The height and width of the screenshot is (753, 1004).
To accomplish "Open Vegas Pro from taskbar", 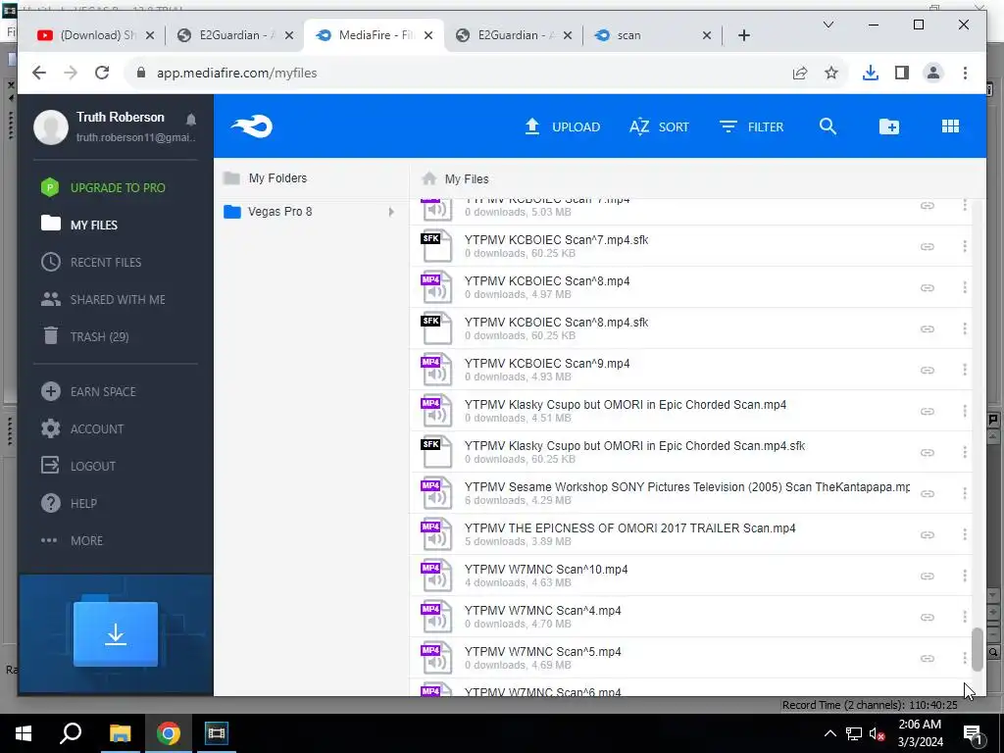I will click(217, 733).
